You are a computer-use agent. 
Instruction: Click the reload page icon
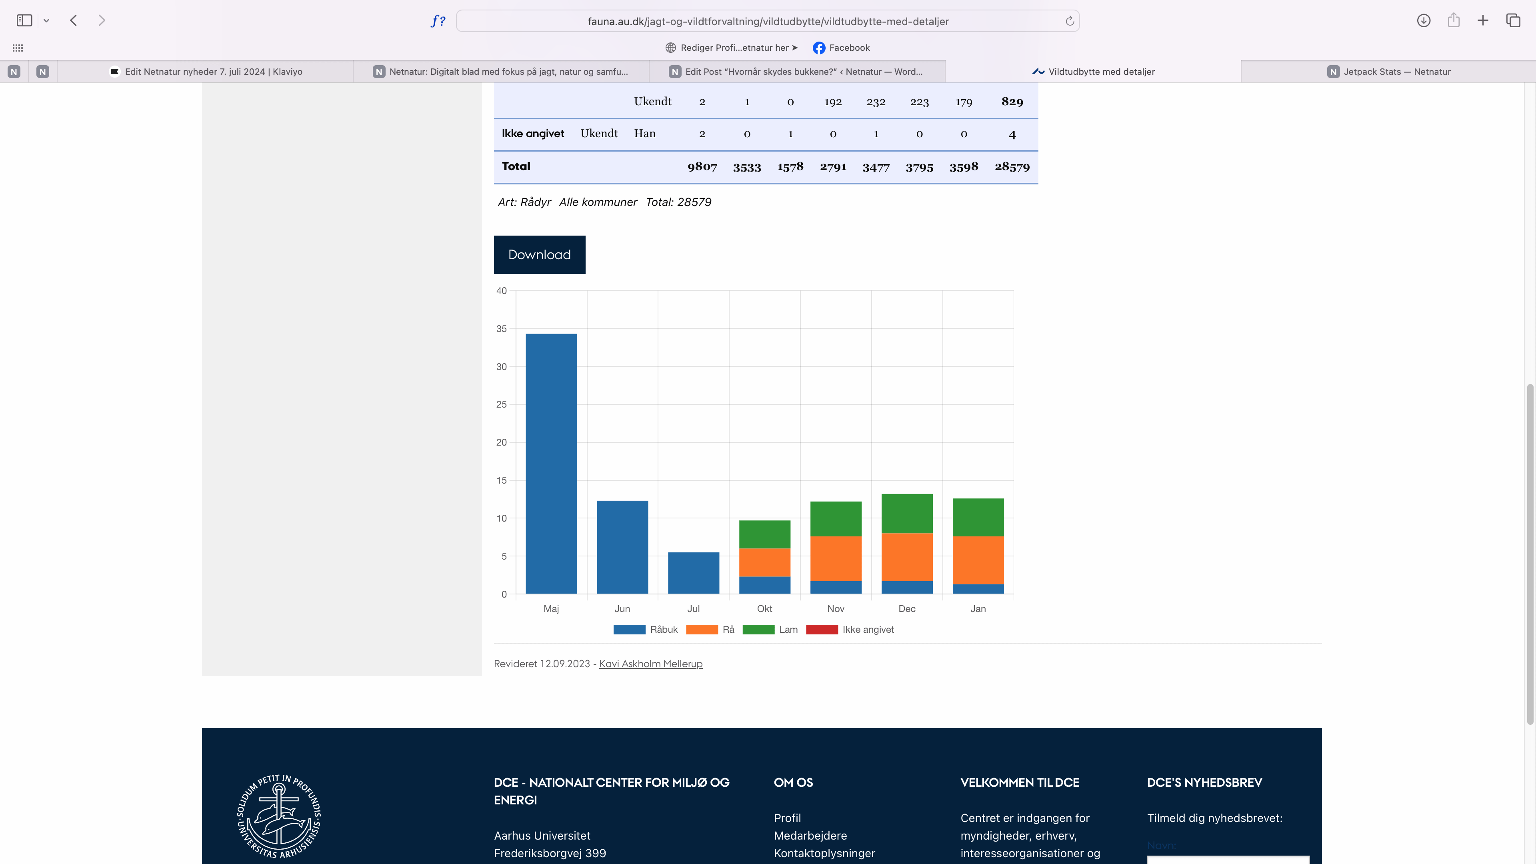click(x=1070, y=22)
